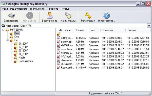Select the eassist.zip file name

click(x=66, y=42)
